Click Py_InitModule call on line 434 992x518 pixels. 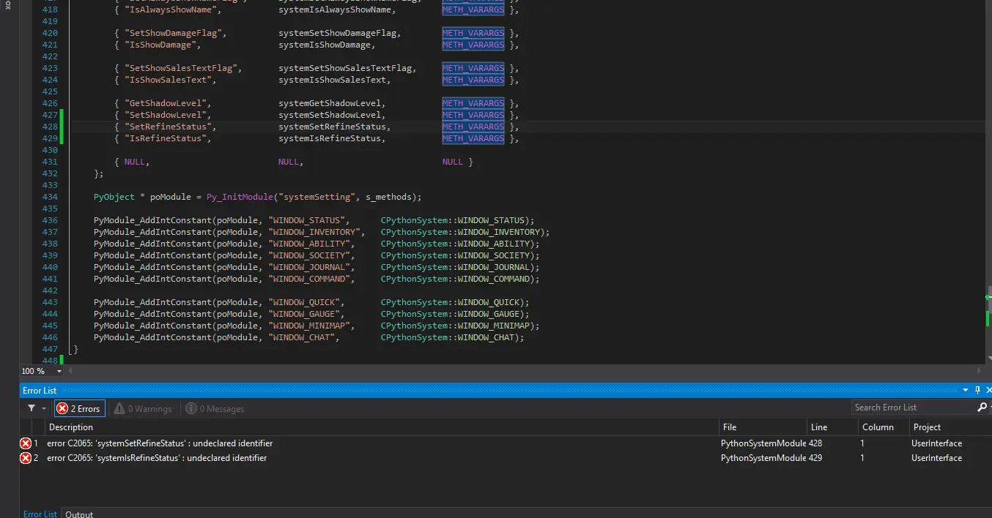click(x=239, y=197)
